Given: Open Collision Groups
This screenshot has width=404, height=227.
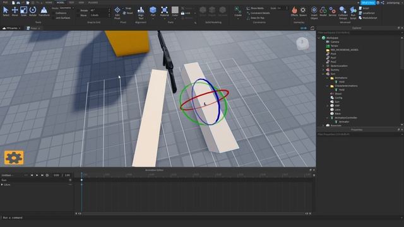Looking at the screenshot, I should coord(343,13).
